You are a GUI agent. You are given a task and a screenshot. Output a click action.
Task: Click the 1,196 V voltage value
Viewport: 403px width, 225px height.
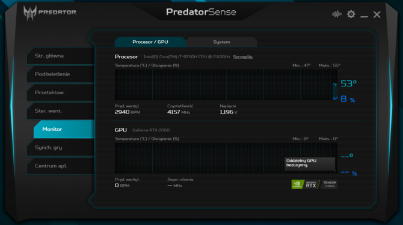point(228,112)
